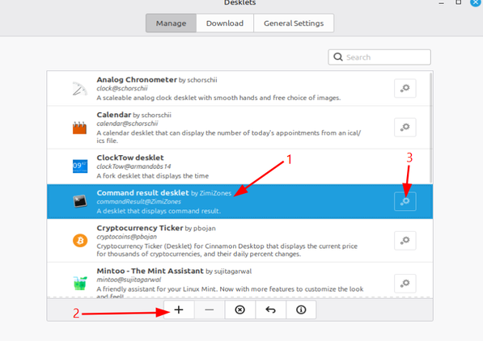Click the Command result terminal icon
The height and width of the screenshot is (341, 483).
point(80,201)
